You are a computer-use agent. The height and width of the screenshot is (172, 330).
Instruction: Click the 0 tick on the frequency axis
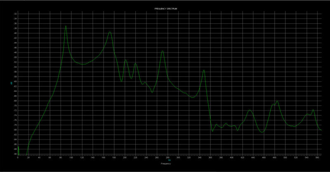point(18,158)
